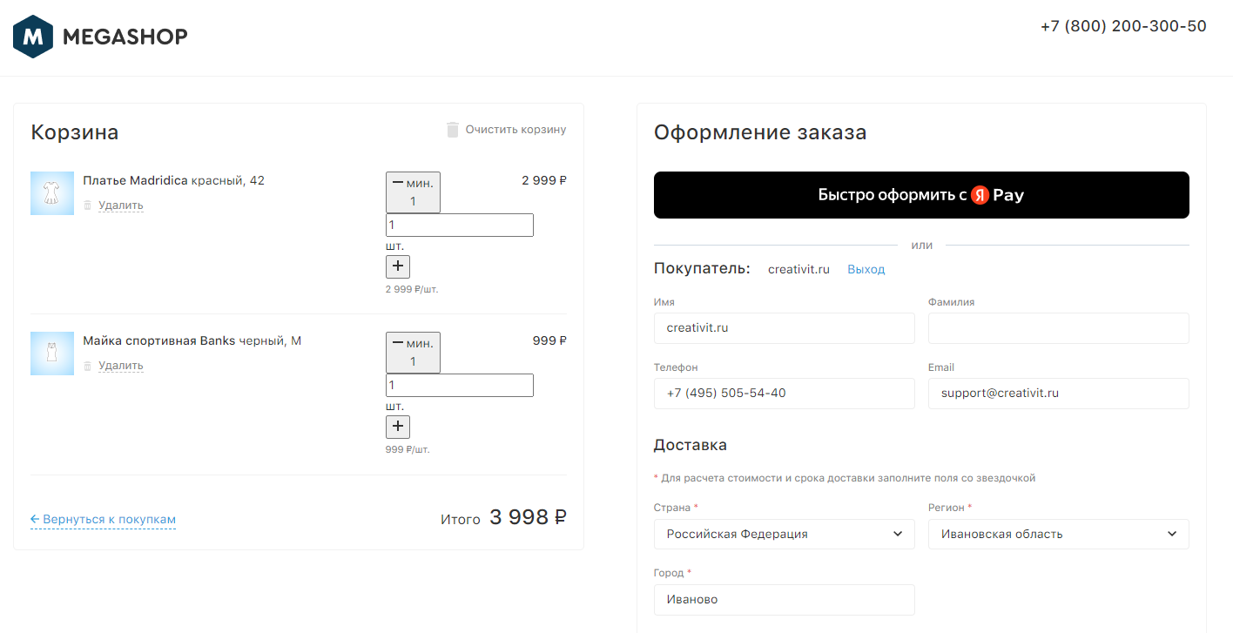Viewport: 1233px width, 633px height.
Task: Click the Город field containing Иваново
Action: click(784, 600)
